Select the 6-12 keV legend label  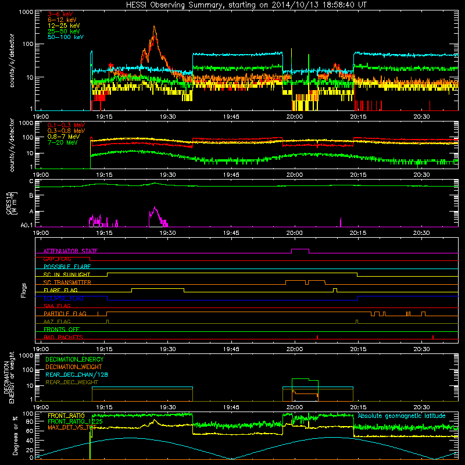pos(62,20)
